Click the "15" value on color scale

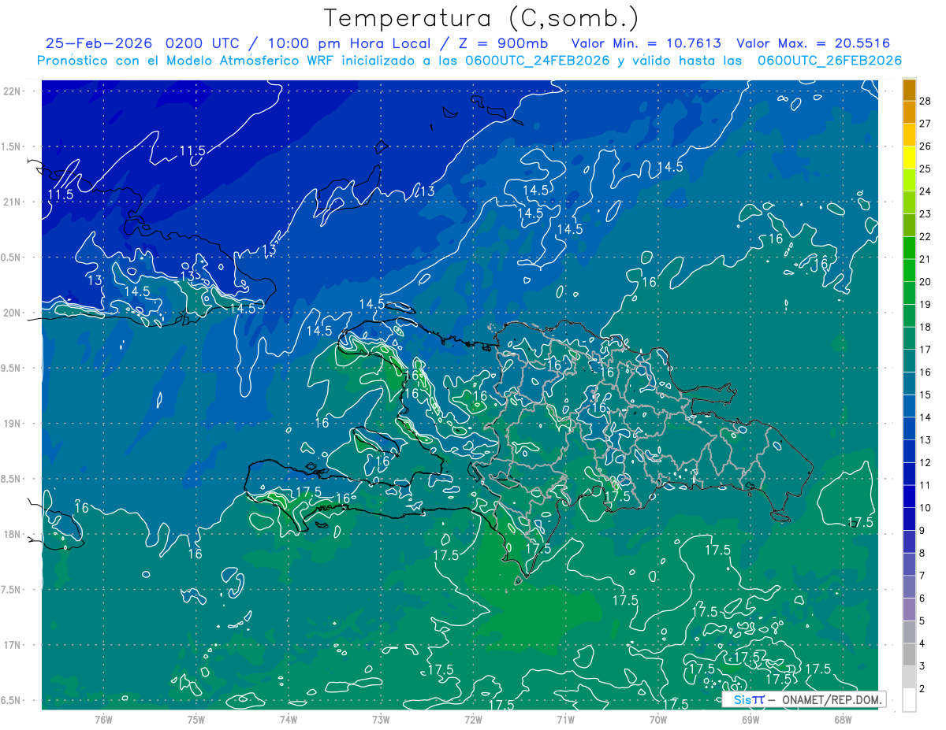point(926,395)
